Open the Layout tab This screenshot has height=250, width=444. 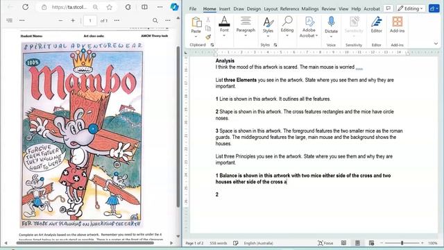click(x=271, y=9)
